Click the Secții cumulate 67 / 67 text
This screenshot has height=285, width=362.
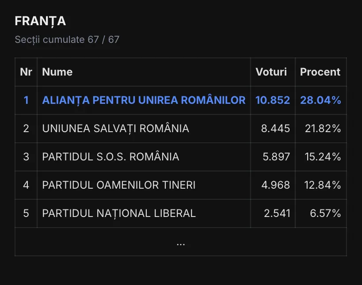tap(67, 39)
